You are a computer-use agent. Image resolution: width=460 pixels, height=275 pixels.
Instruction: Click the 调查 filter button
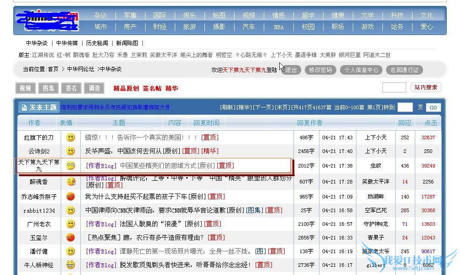94,88
